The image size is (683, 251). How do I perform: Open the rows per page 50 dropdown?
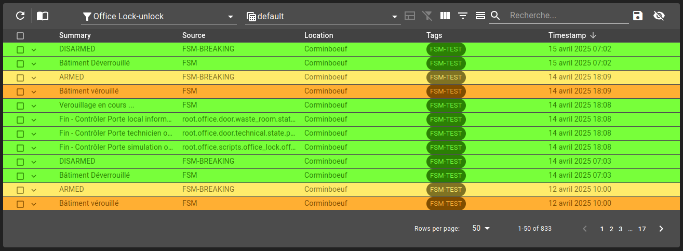pyautogui.click(x=481, y=228)
